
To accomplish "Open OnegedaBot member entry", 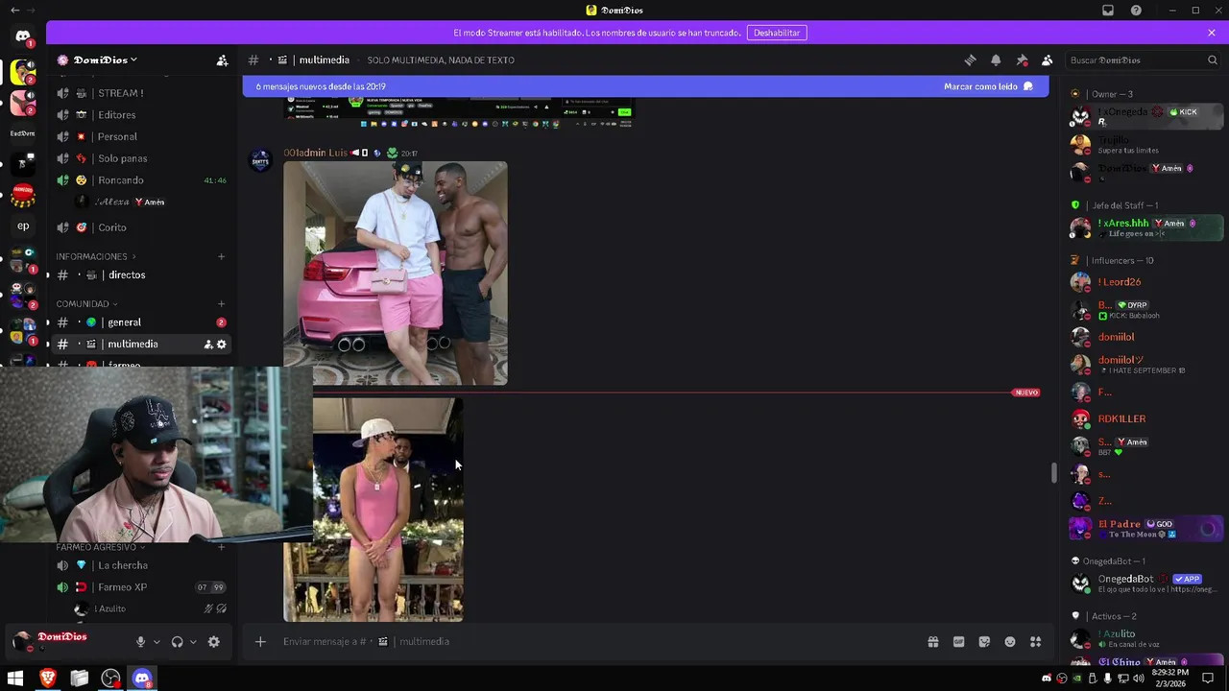I will 1146,583.
